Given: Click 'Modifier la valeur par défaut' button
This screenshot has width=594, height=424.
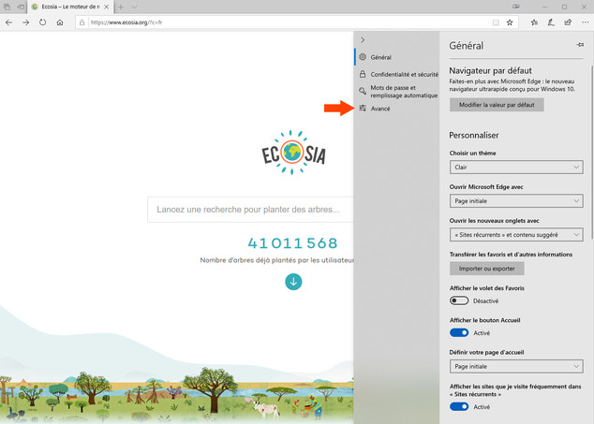Looking at the screenshot, I should [497, 105].
